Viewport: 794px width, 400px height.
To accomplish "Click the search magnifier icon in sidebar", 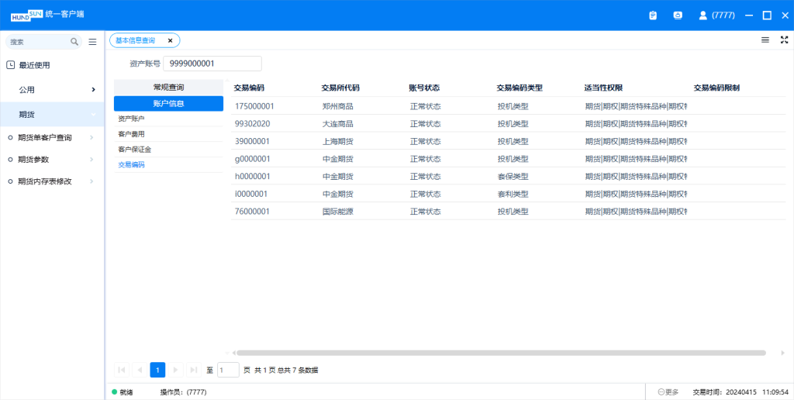I will (x=74, y=42).
